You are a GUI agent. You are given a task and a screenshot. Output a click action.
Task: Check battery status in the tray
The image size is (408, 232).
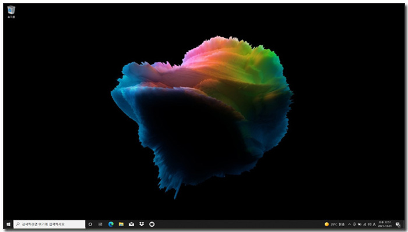pos(360,224)
